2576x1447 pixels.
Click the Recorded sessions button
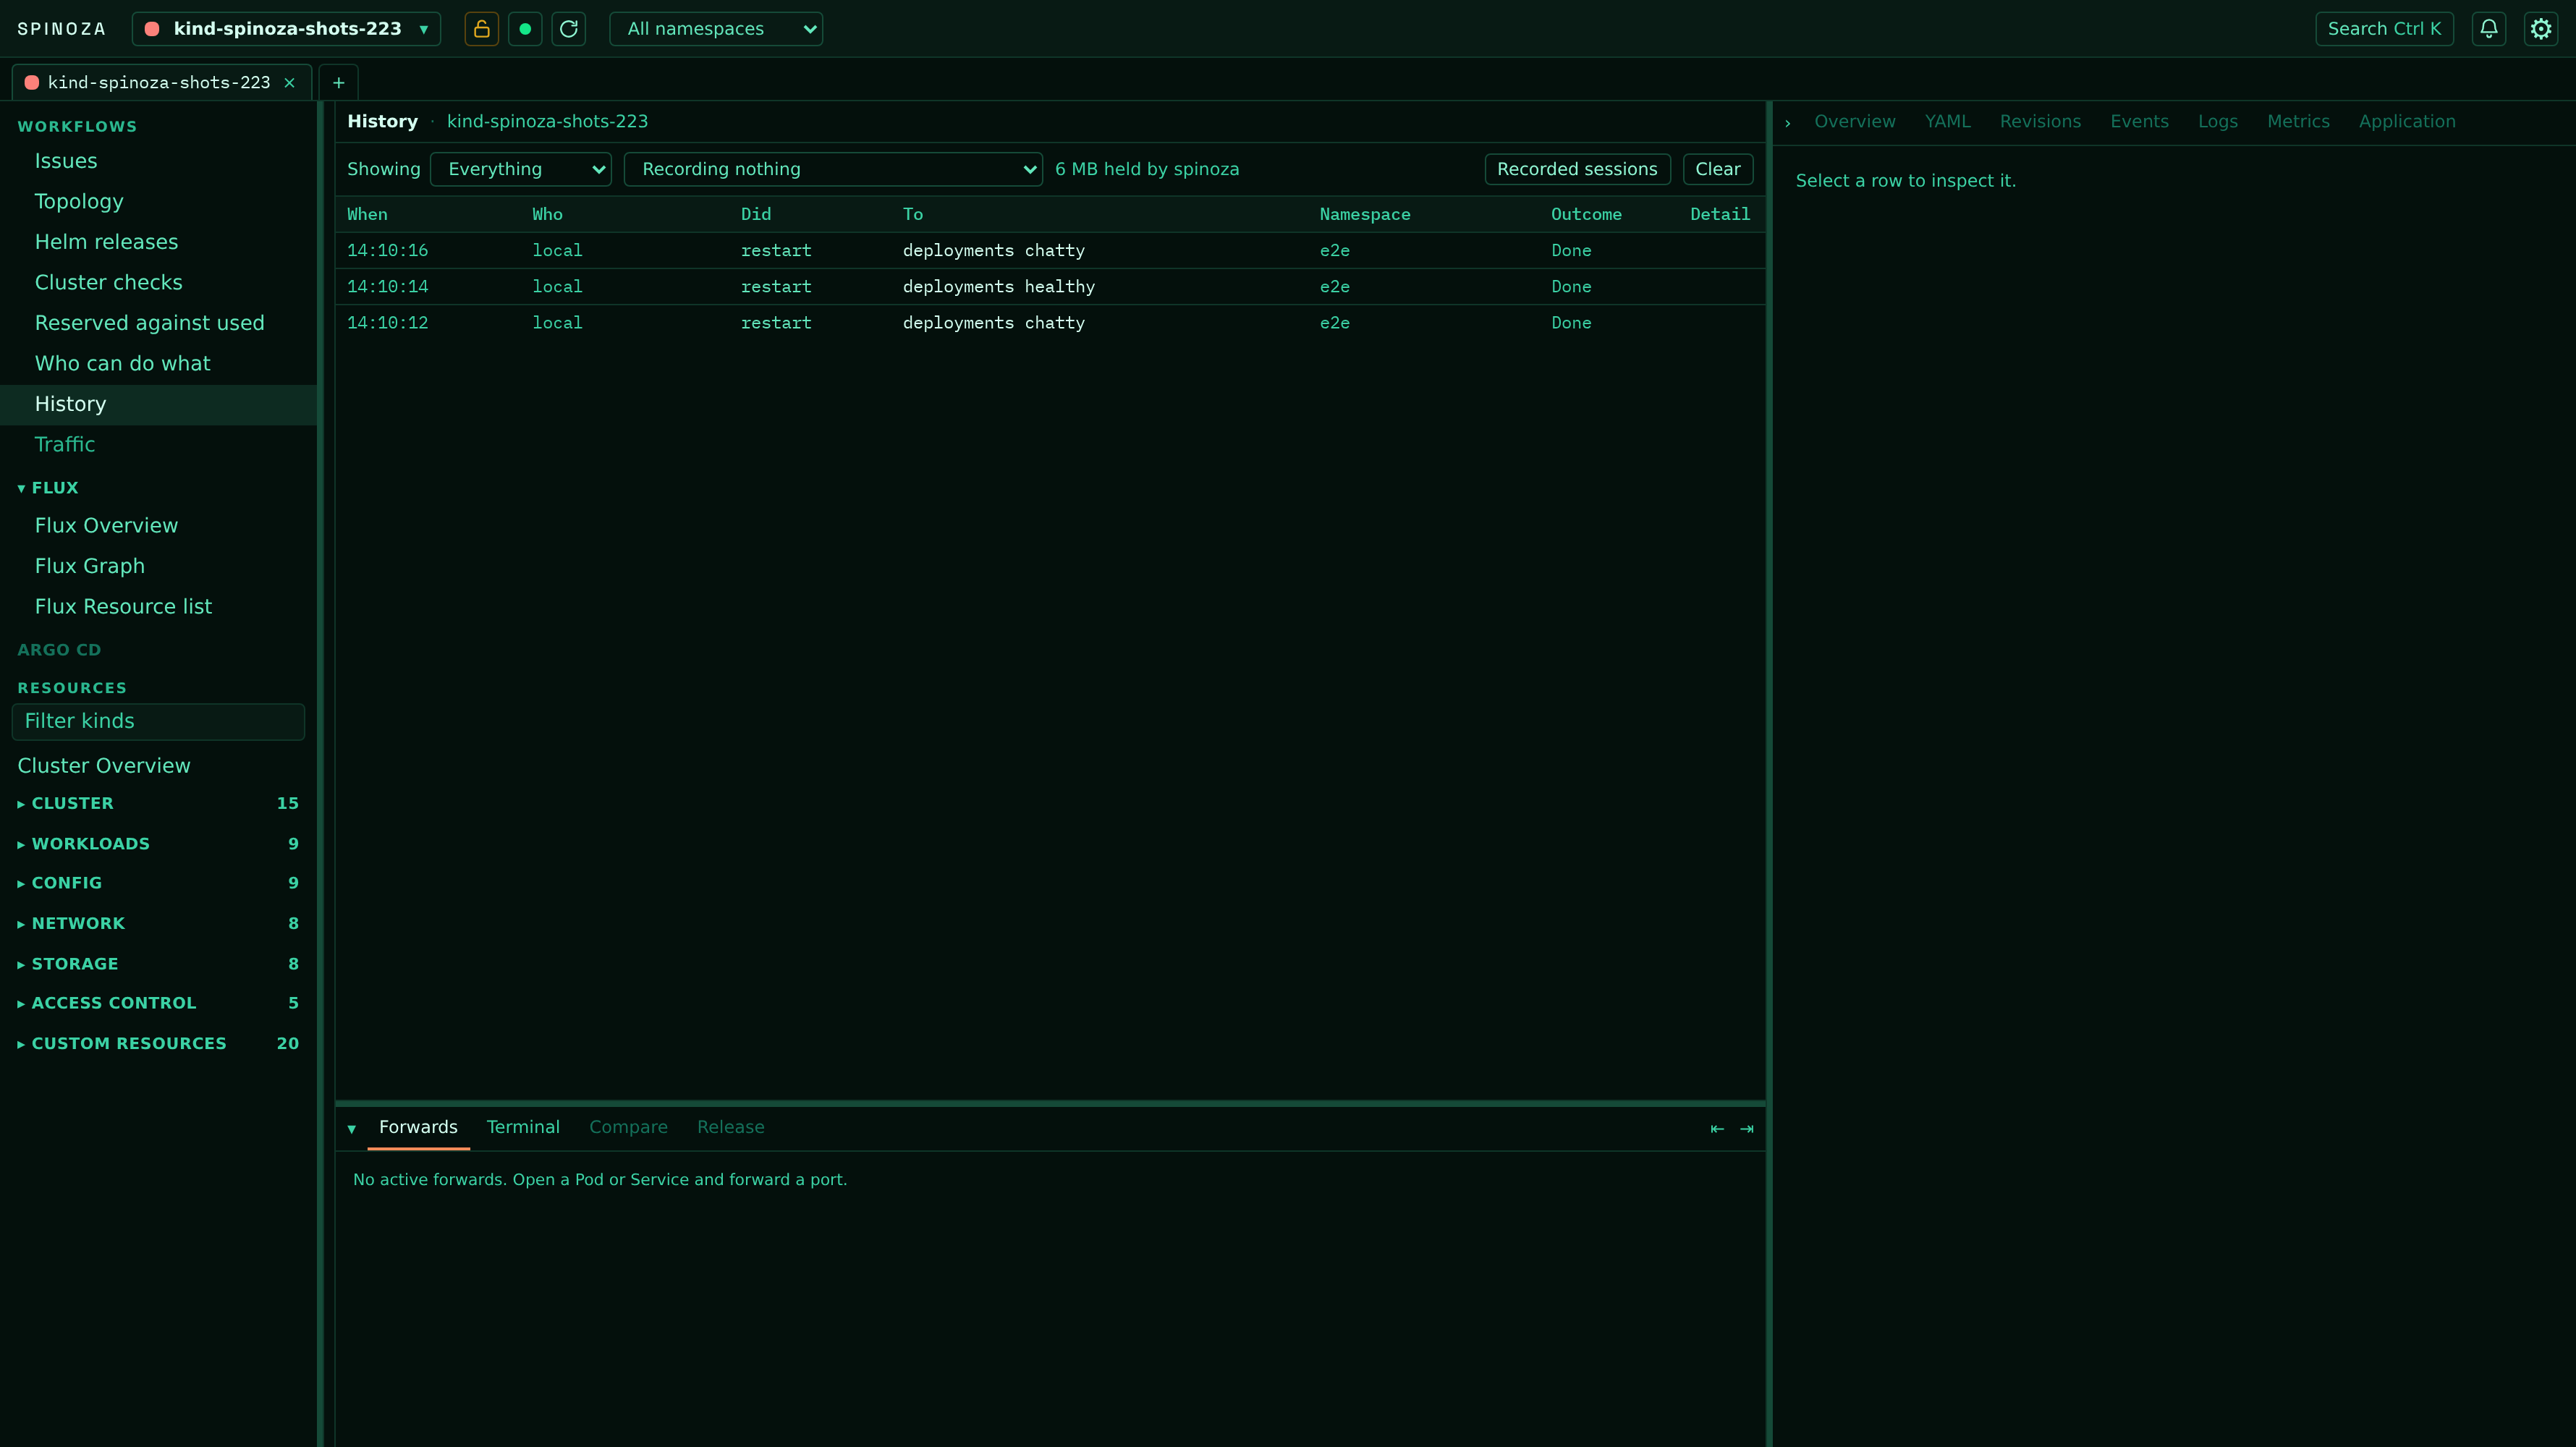pyautogui.click(x=1577, y=169)
